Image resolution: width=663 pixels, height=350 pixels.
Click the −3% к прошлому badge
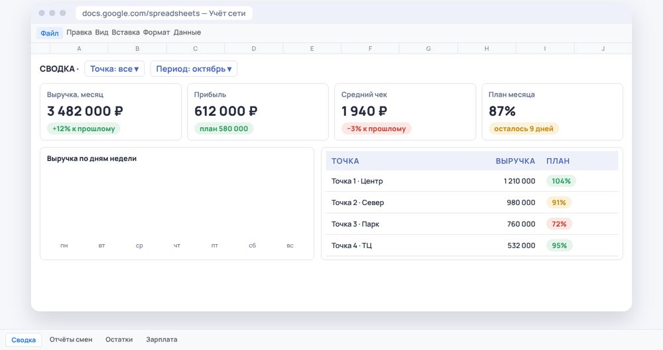pyautogui.click(x=377, y=129)
